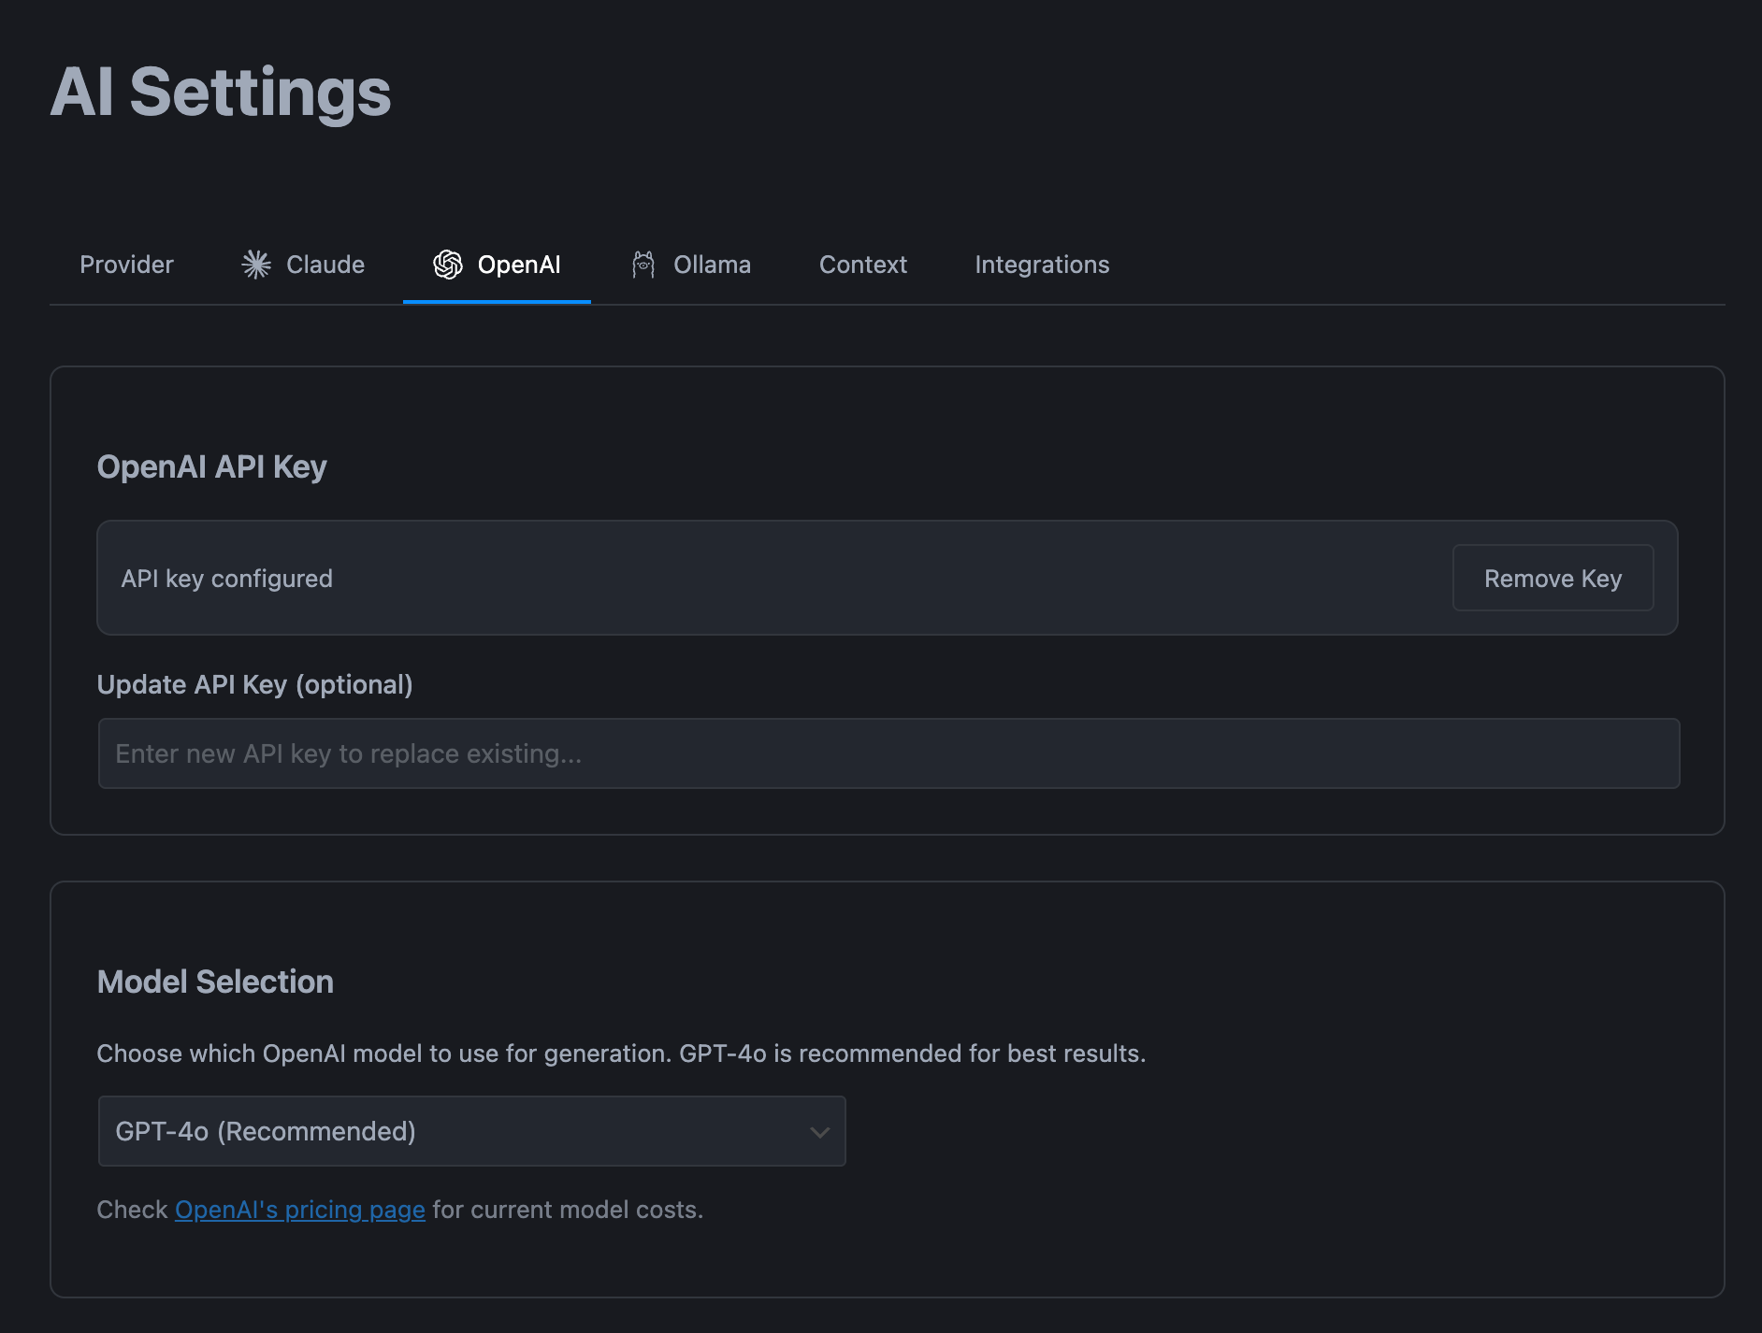Open the Provider tab
The height and width of the screenshot is (1333, 1762).
[x=126, y=265]
